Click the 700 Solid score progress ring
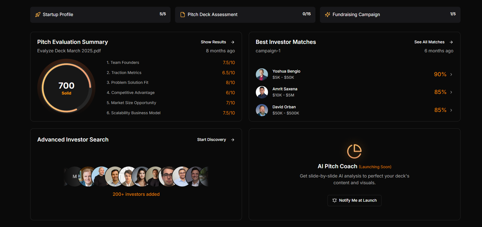The height and width of the screenshot is (227, 482). pyautogui.click(x=66, y=88)
